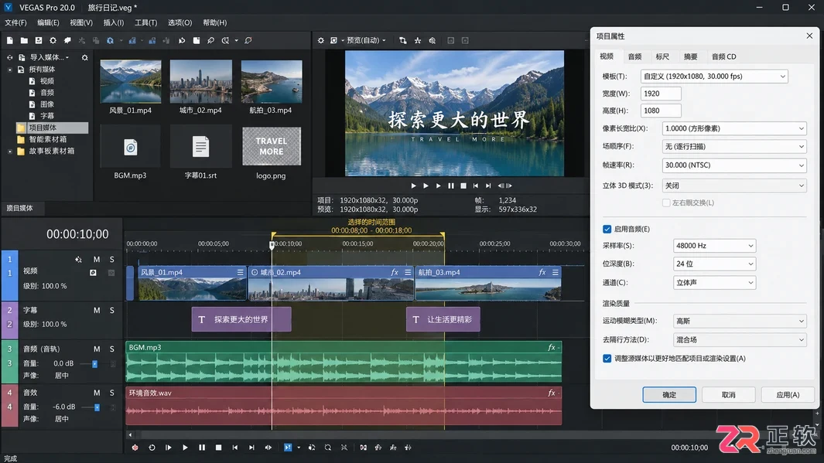This screenshot has width=824, height=463.
Task: Click the 应用(A) button
Action: pyautogui.click(x=788, y=395)
